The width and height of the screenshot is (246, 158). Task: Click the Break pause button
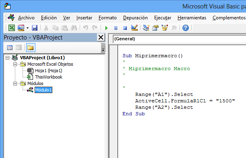click(116, 28)
